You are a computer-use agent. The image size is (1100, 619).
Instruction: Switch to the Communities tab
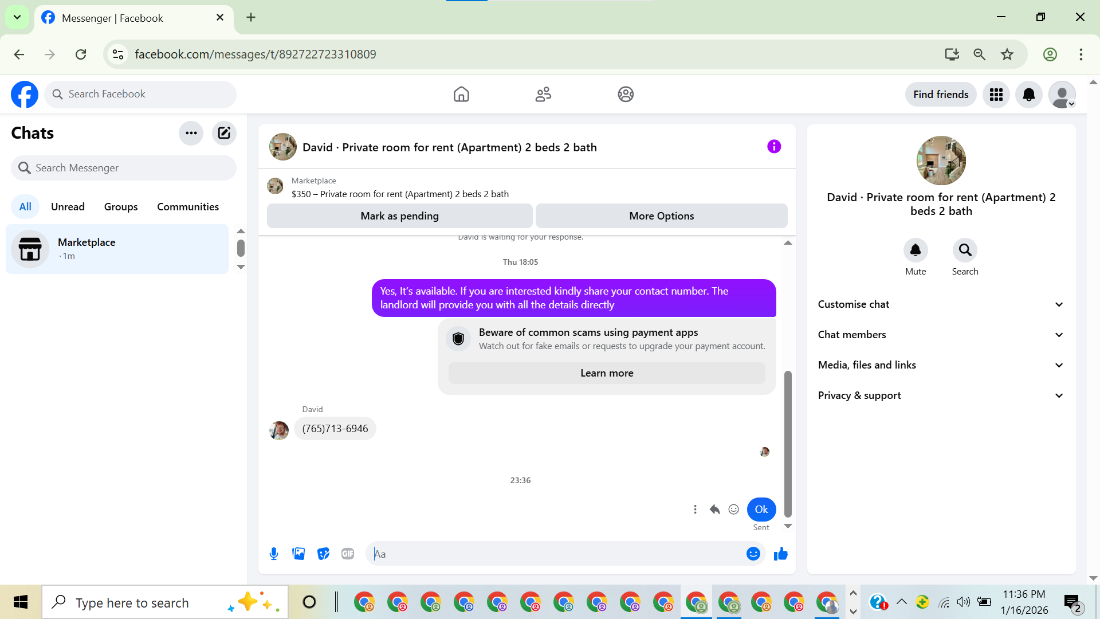pyautogui.click(x=188, y=207)
